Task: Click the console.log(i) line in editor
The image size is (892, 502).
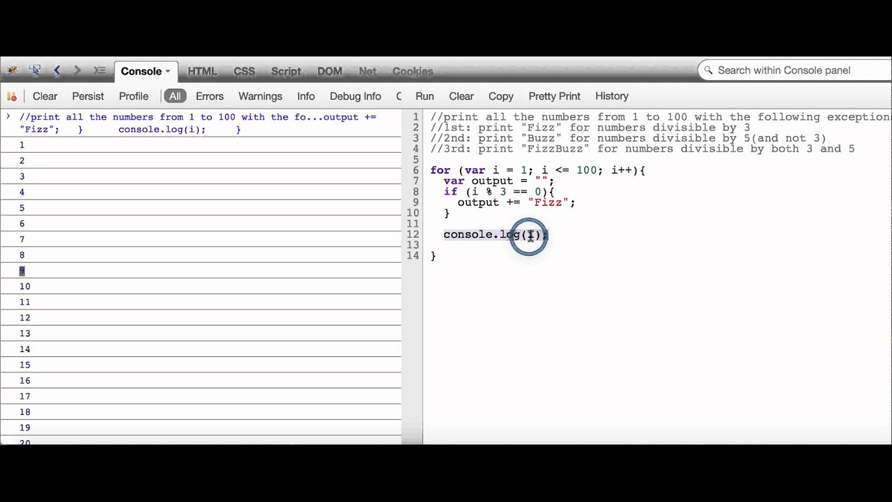Action: pos(495,234)
